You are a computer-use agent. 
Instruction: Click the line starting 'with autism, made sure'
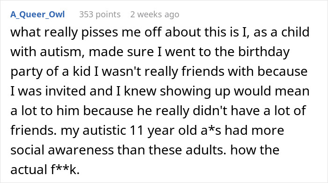[x=150, y=52]
